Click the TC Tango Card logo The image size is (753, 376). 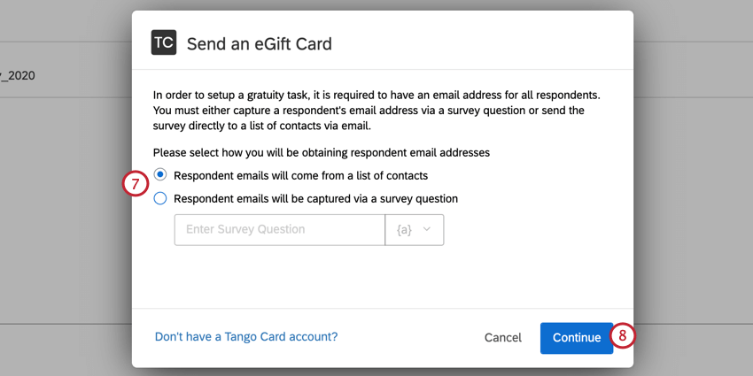click(164, 42)
